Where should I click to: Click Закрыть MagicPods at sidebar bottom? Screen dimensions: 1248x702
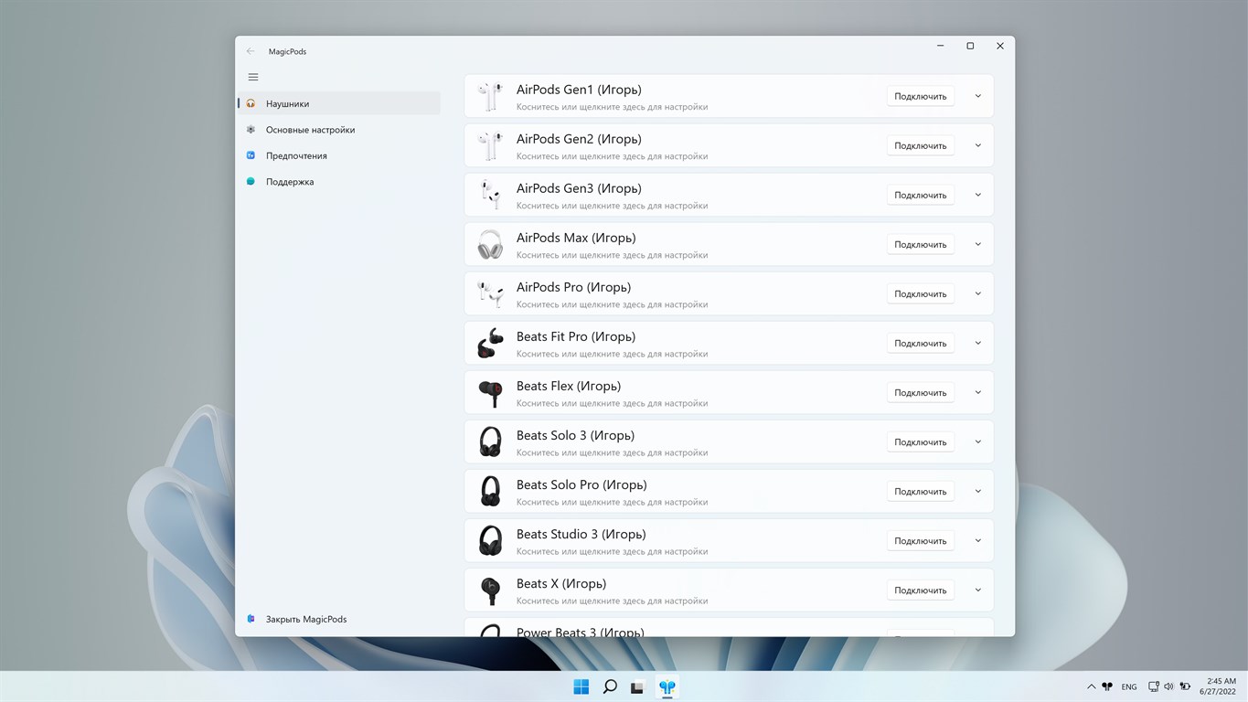[x=305, y=619]
